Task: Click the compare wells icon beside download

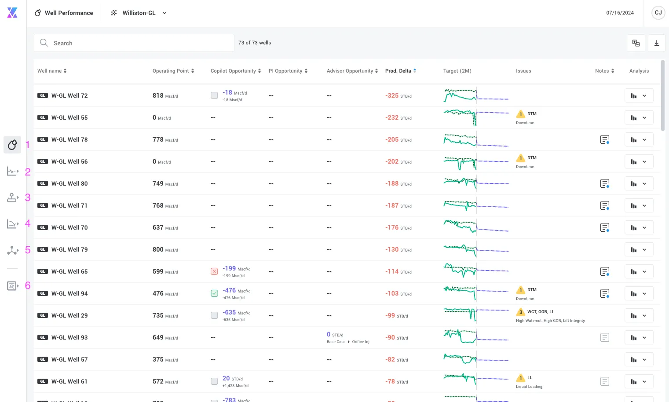Action: pos(636,43)
